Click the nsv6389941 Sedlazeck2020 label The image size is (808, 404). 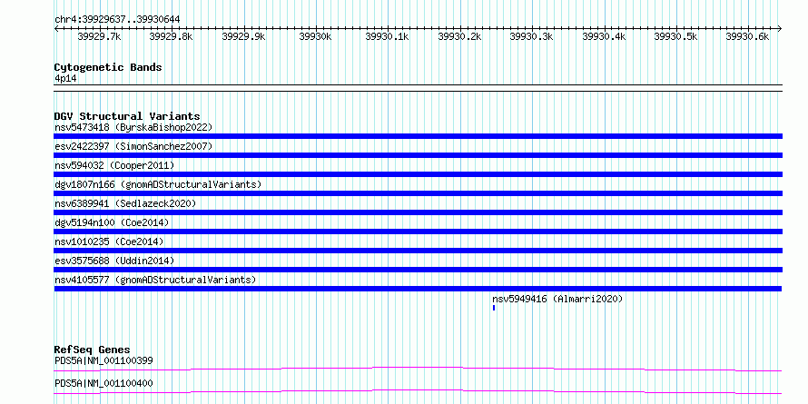coord(125,203)
